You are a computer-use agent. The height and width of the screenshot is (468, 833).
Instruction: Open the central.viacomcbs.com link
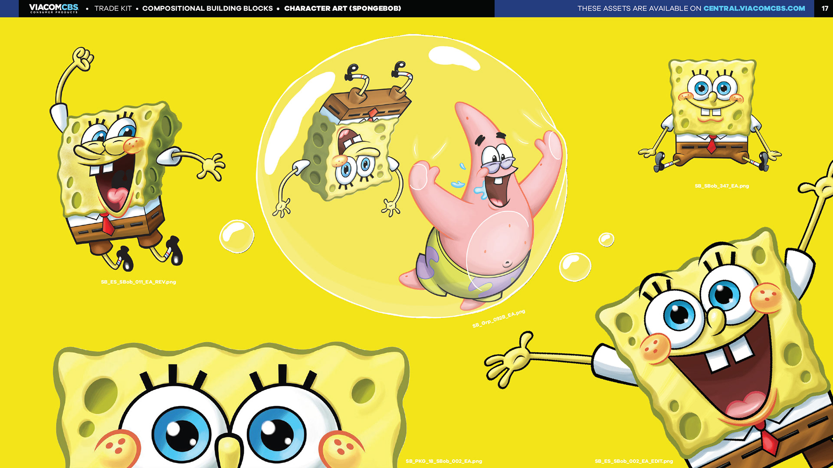click(754, 8)
